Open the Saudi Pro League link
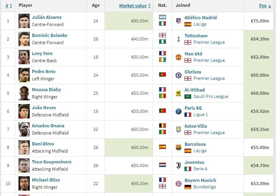Viewport: 276px width, 196px height. pos(211,96)
